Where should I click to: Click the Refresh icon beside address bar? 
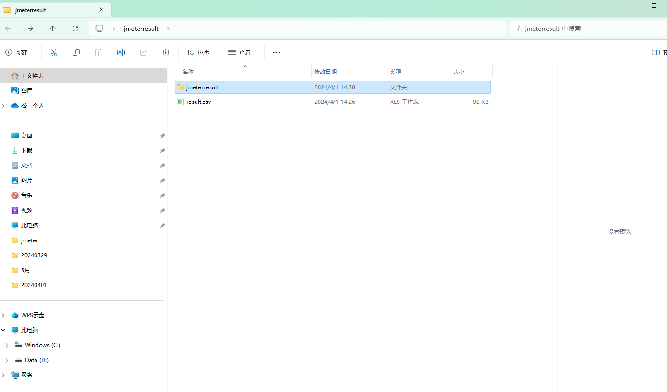click(x=75, y=29)
